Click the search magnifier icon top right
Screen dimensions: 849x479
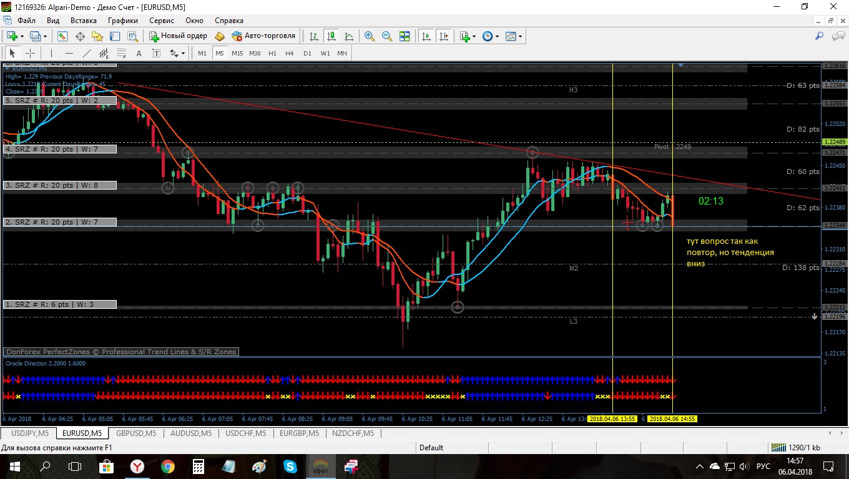click(x=820, y=36)
